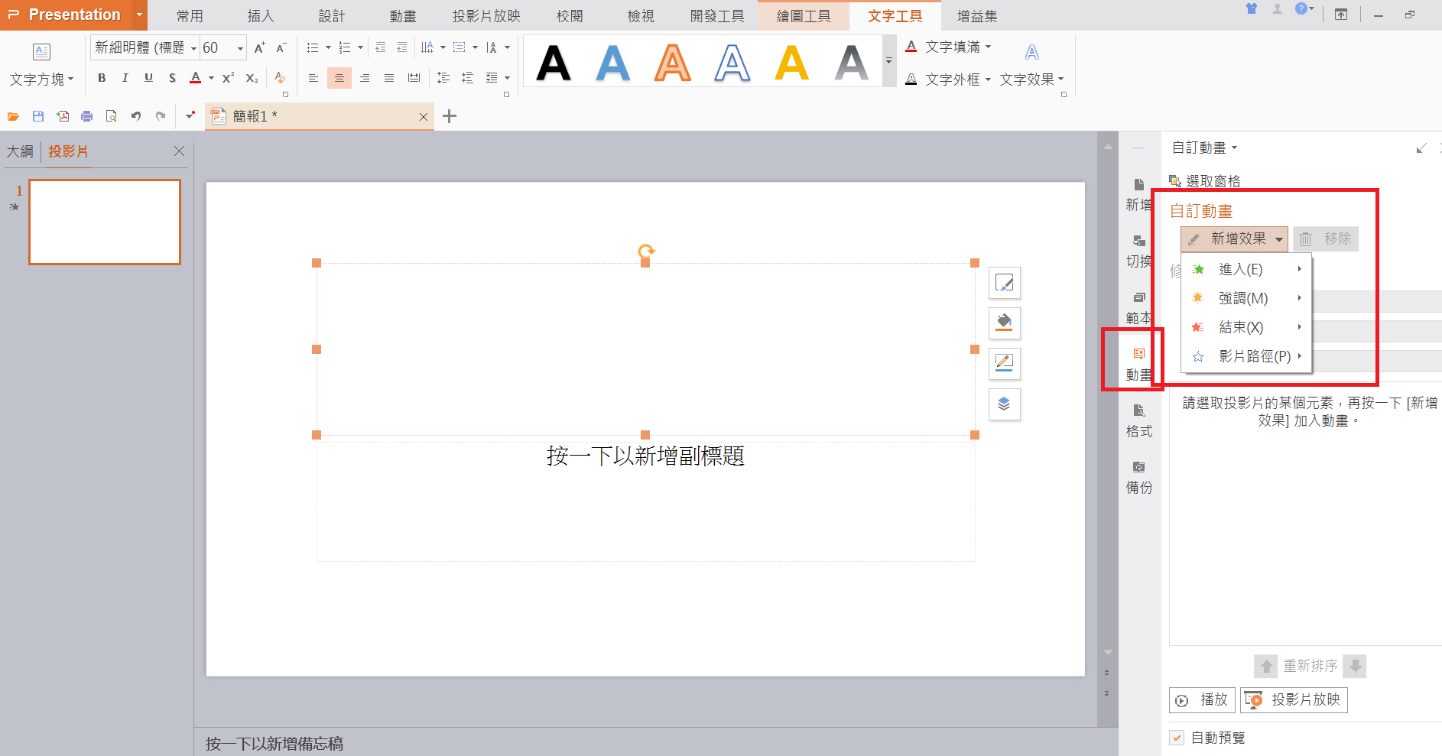
Task: Toggle underline text formatting
Action: [148, 78]
